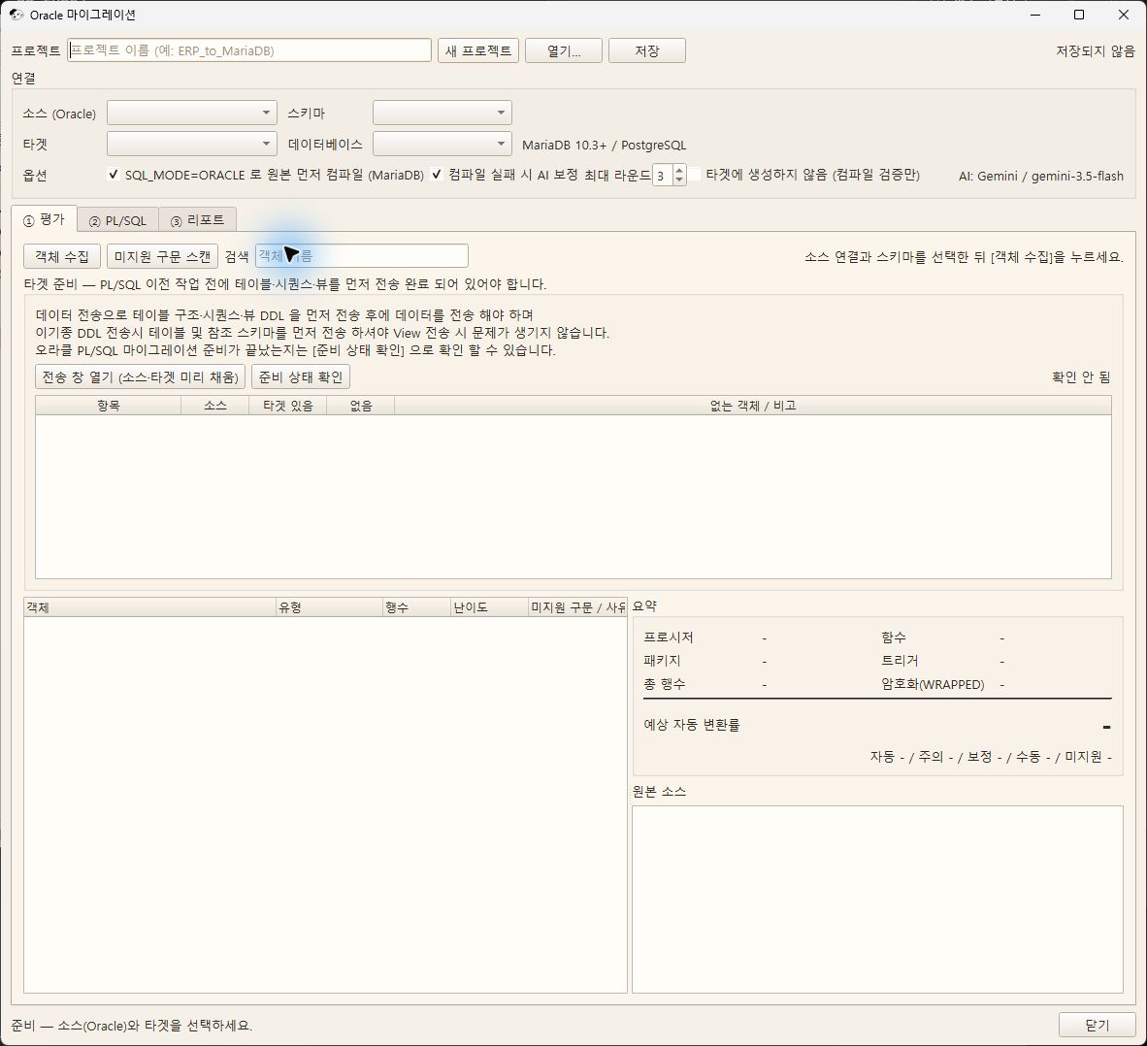Click the 트리거 summary label
This screenshot has width=1147, height=1046.
[x=900, y=661]
